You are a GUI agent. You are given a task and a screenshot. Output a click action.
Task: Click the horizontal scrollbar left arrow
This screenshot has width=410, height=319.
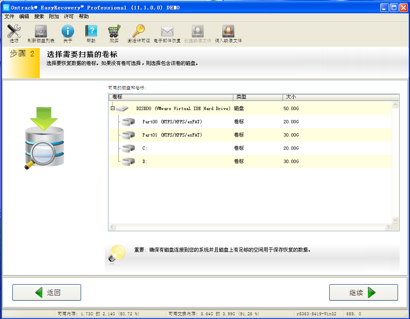tap(112, 227)
